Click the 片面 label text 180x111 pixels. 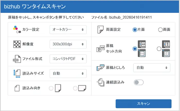[x=141, y=30]
